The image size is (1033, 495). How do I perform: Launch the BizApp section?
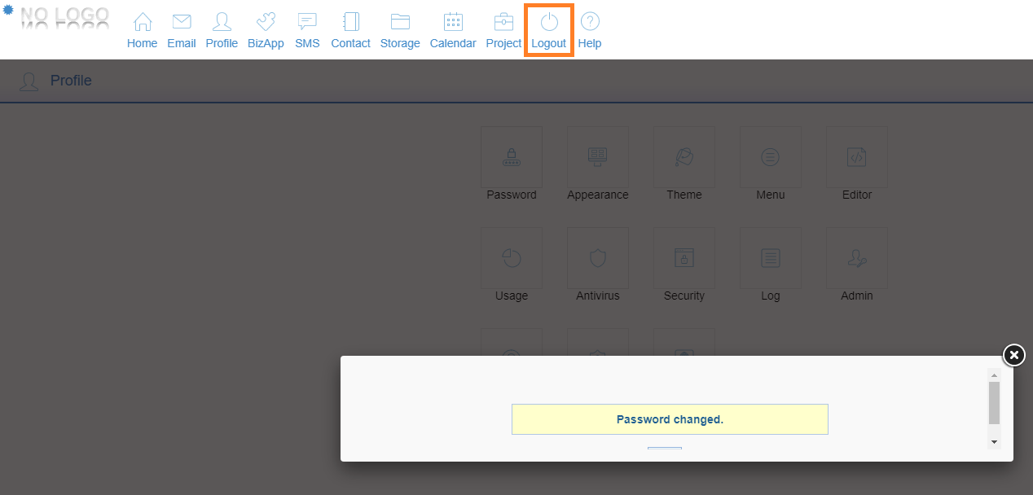(266, 31)
